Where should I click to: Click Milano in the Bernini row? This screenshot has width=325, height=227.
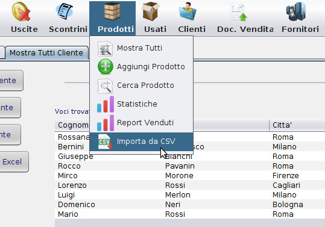tap(285, 147)
